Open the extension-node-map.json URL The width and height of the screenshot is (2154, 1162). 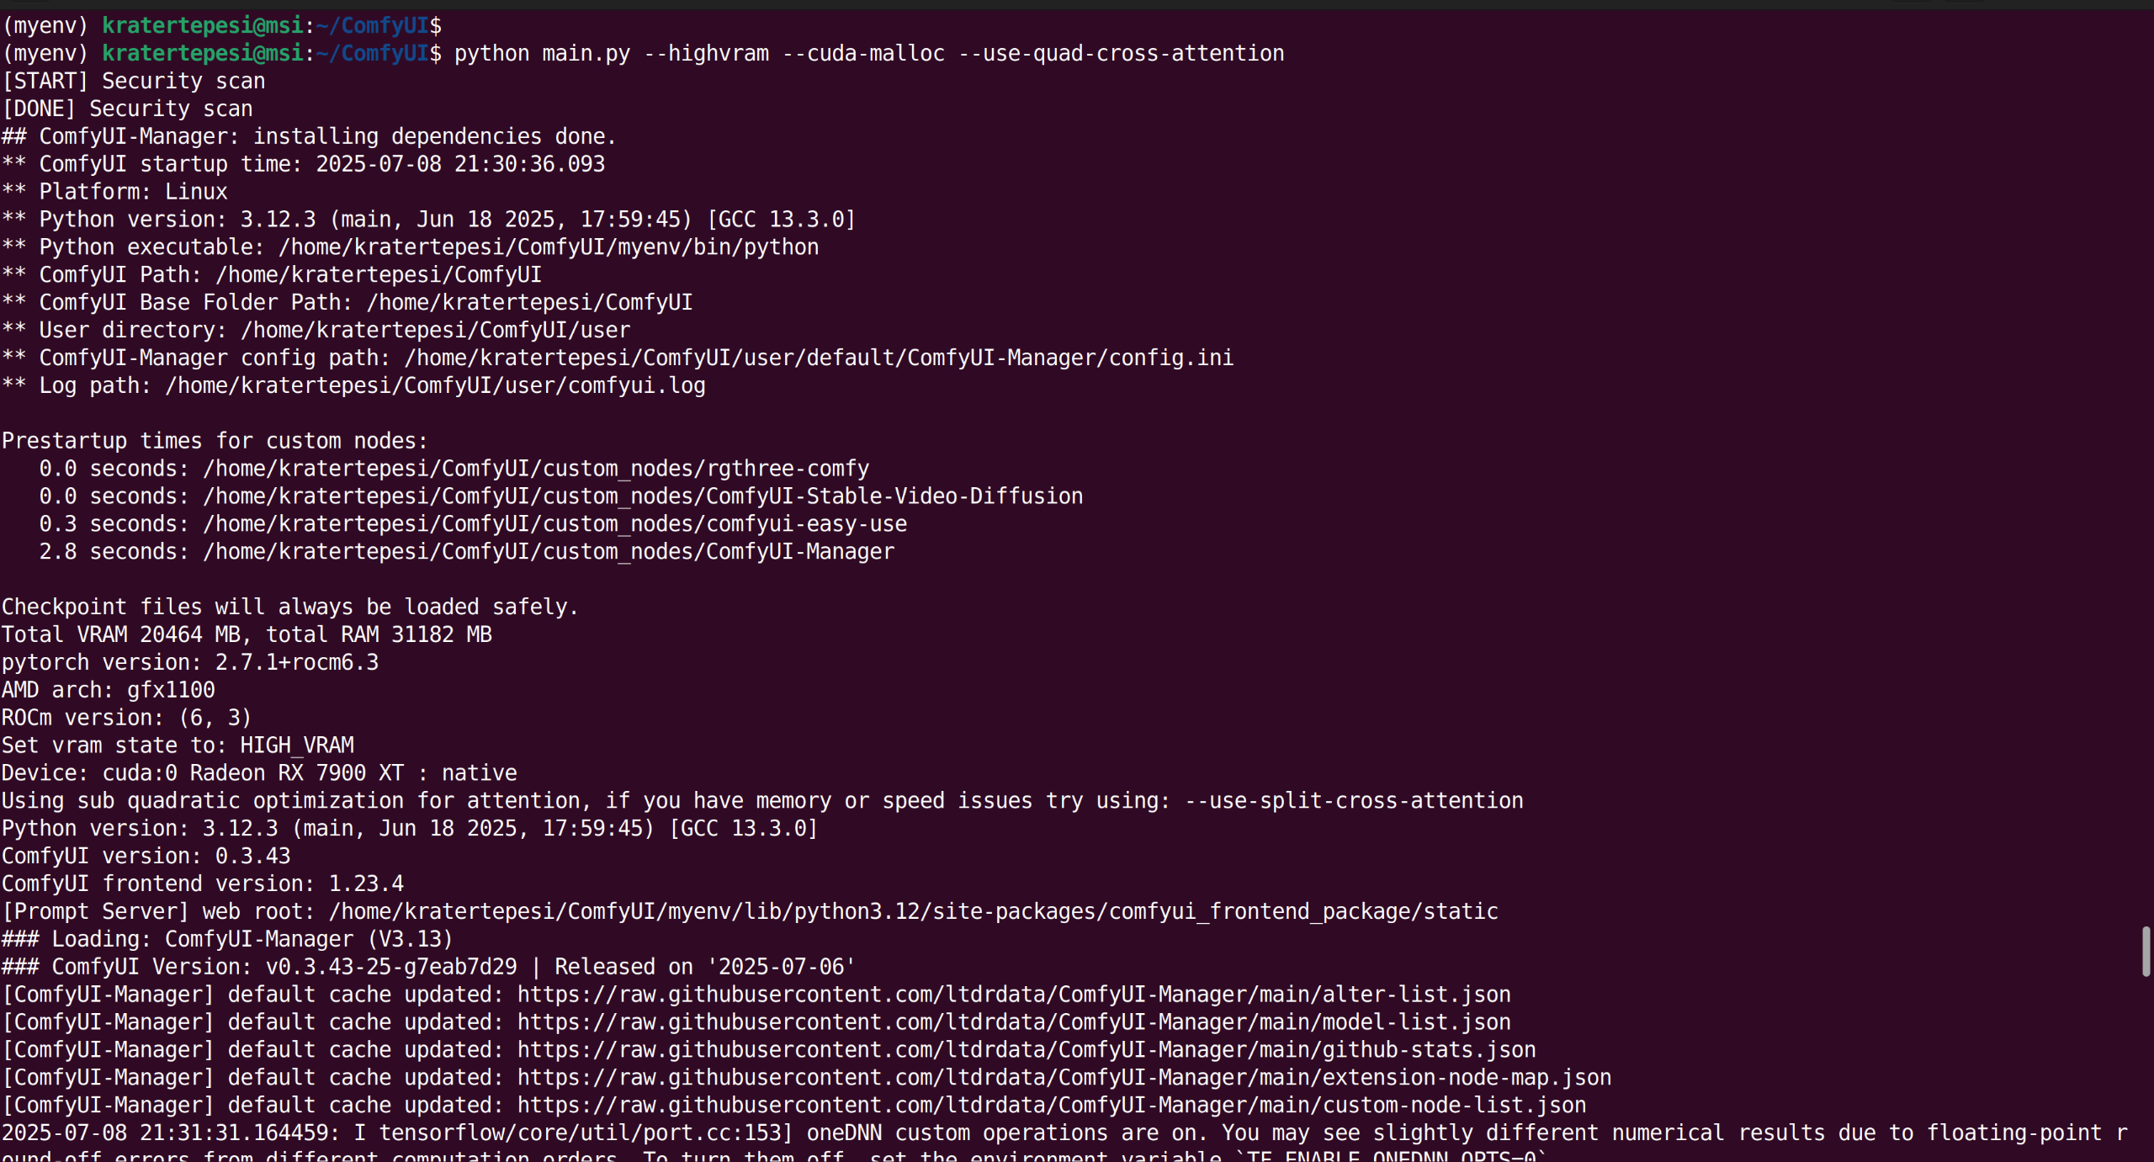pos(1064,1078)
